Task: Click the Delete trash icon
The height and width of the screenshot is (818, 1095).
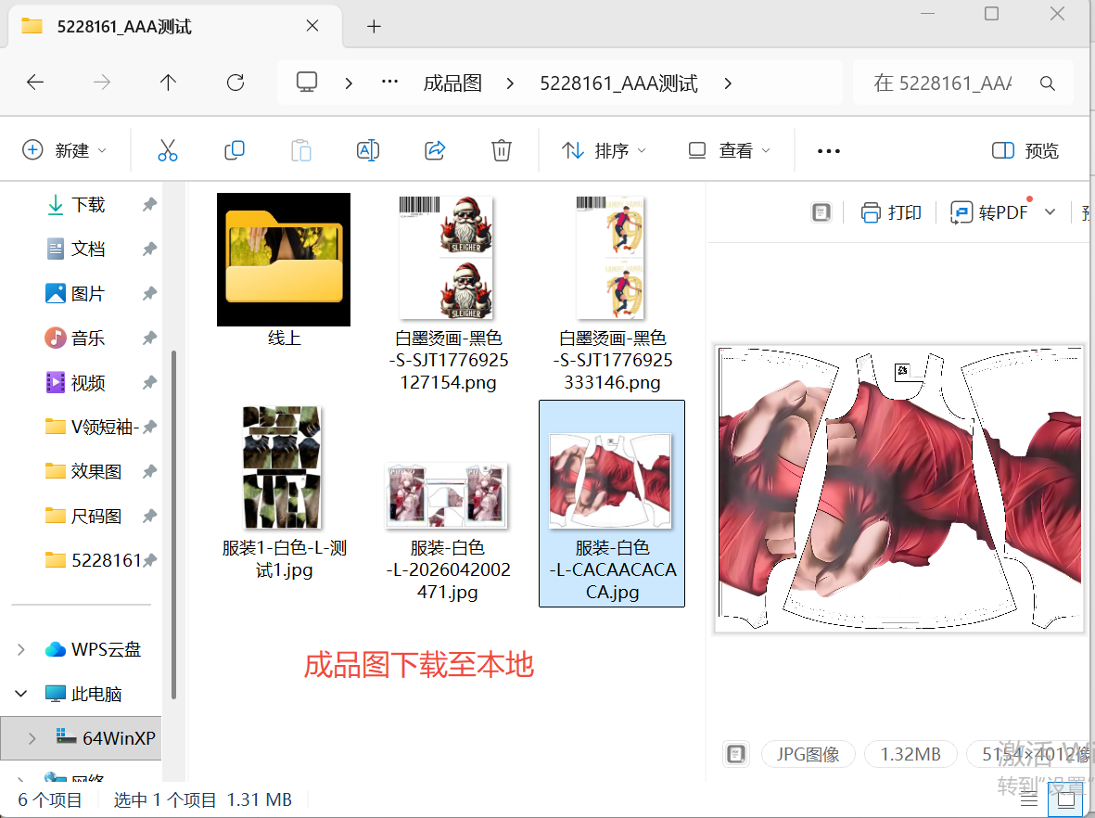Action: click(x=502, y=150)
